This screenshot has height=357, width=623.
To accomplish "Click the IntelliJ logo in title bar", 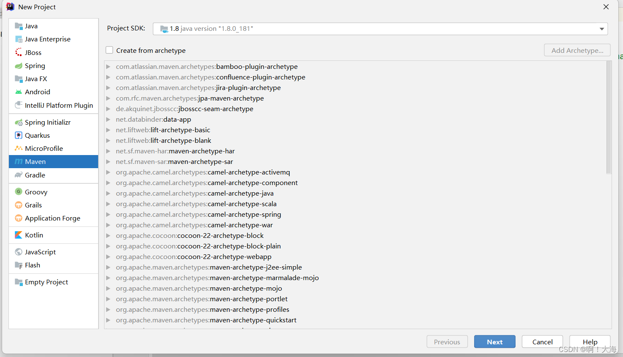I will click(10, 7).
